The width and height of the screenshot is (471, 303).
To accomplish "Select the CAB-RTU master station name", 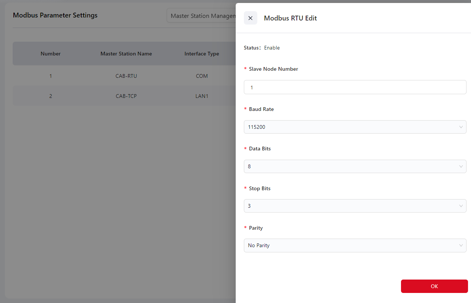I will click(x=126, y=76).
